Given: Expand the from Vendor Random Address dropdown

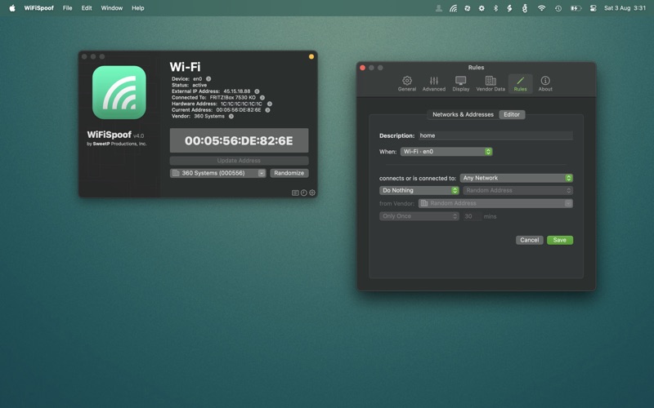Looking at the screenshot, I should coord(495,203).
